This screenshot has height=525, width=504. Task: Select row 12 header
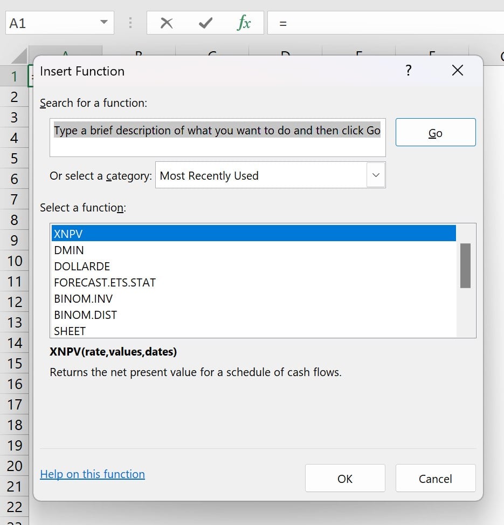tap(14, 302)
